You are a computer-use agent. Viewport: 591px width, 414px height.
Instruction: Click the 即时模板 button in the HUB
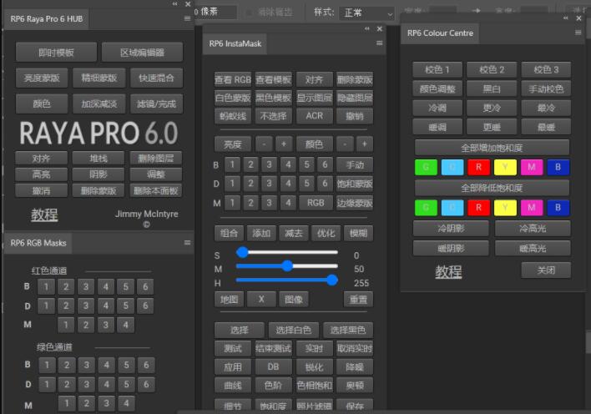pyautogui.click(x=56, y=53)
